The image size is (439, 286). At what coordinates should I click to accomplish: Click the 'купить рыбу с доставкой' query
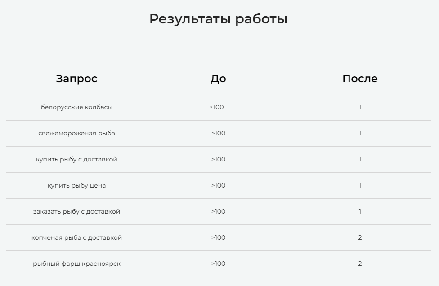tap(76, 159)
